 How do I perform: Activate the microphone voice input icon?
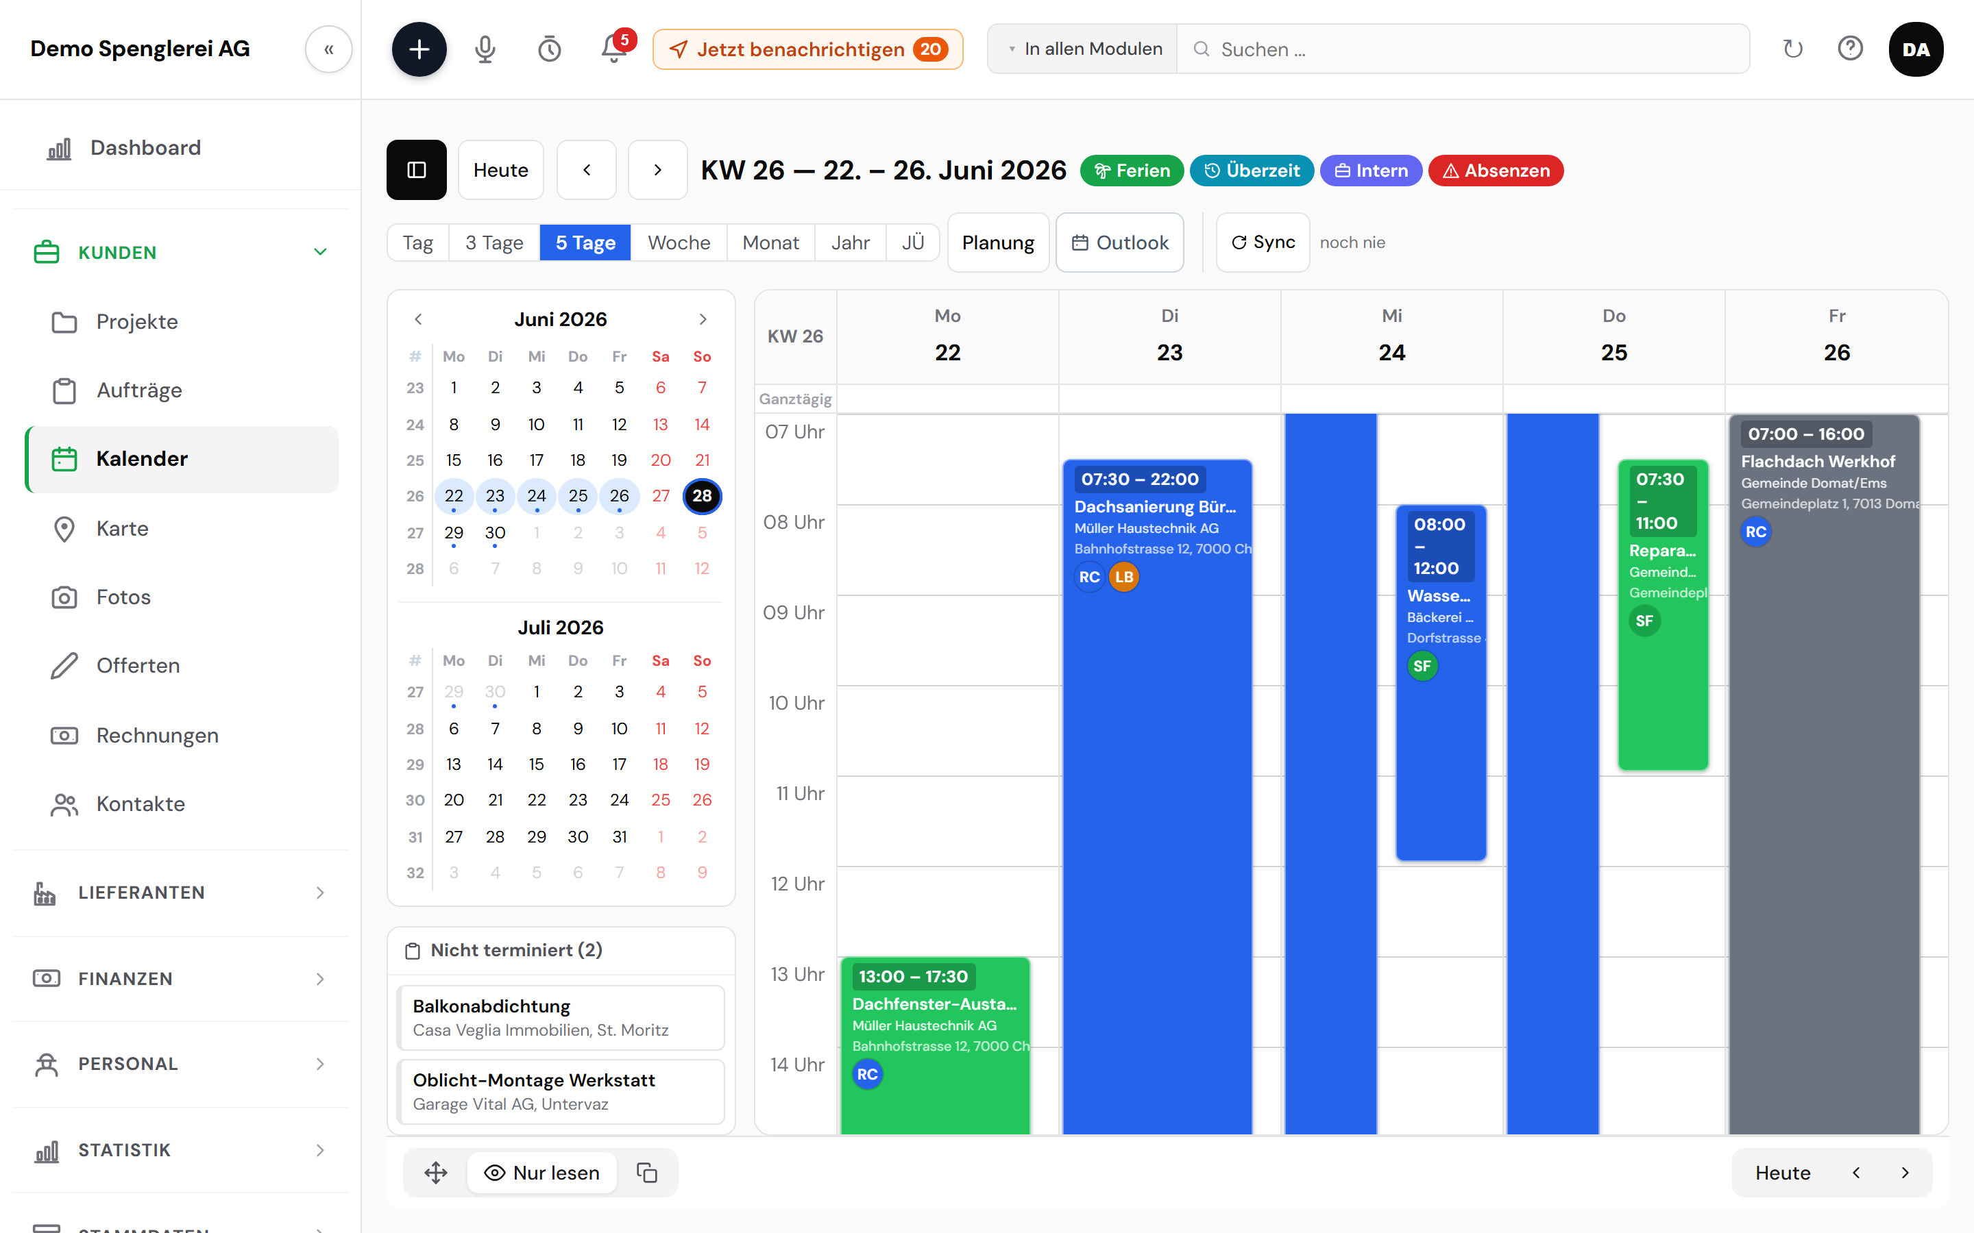(485, 49)
